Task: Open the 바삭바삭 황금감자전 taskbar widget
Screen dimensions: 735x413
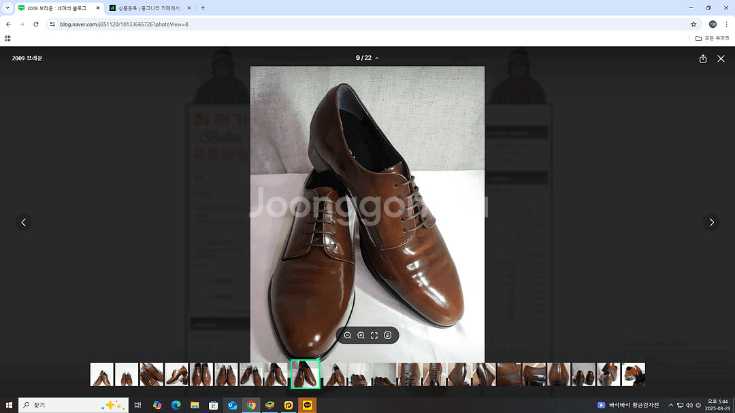Action: [x=628, y=405]
